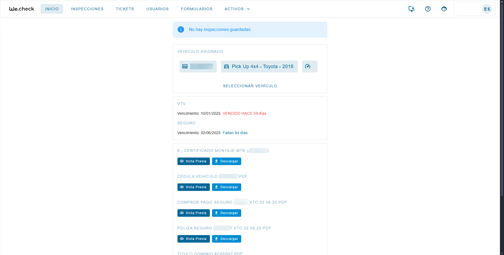Click the license plate chip icon
The height and width of the screenshot is (255, 504).
pyautogui.click(x=185, y=67)
